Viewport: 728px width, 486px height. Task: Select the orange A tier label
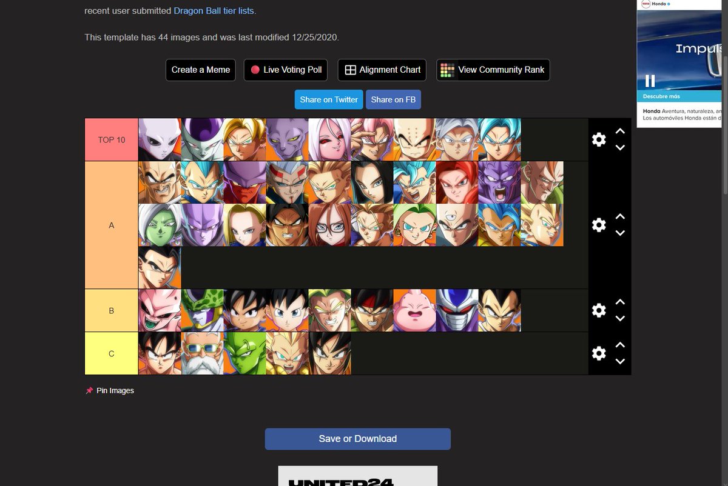(112, 225)
